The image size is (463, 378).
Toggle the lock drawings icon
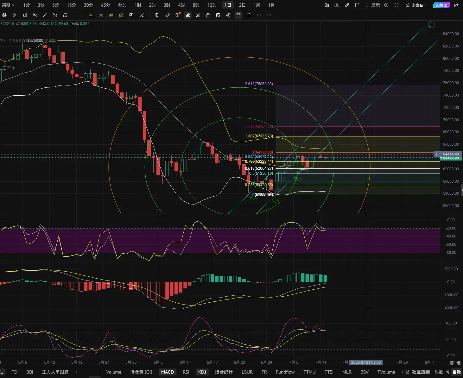coord(208,15)
